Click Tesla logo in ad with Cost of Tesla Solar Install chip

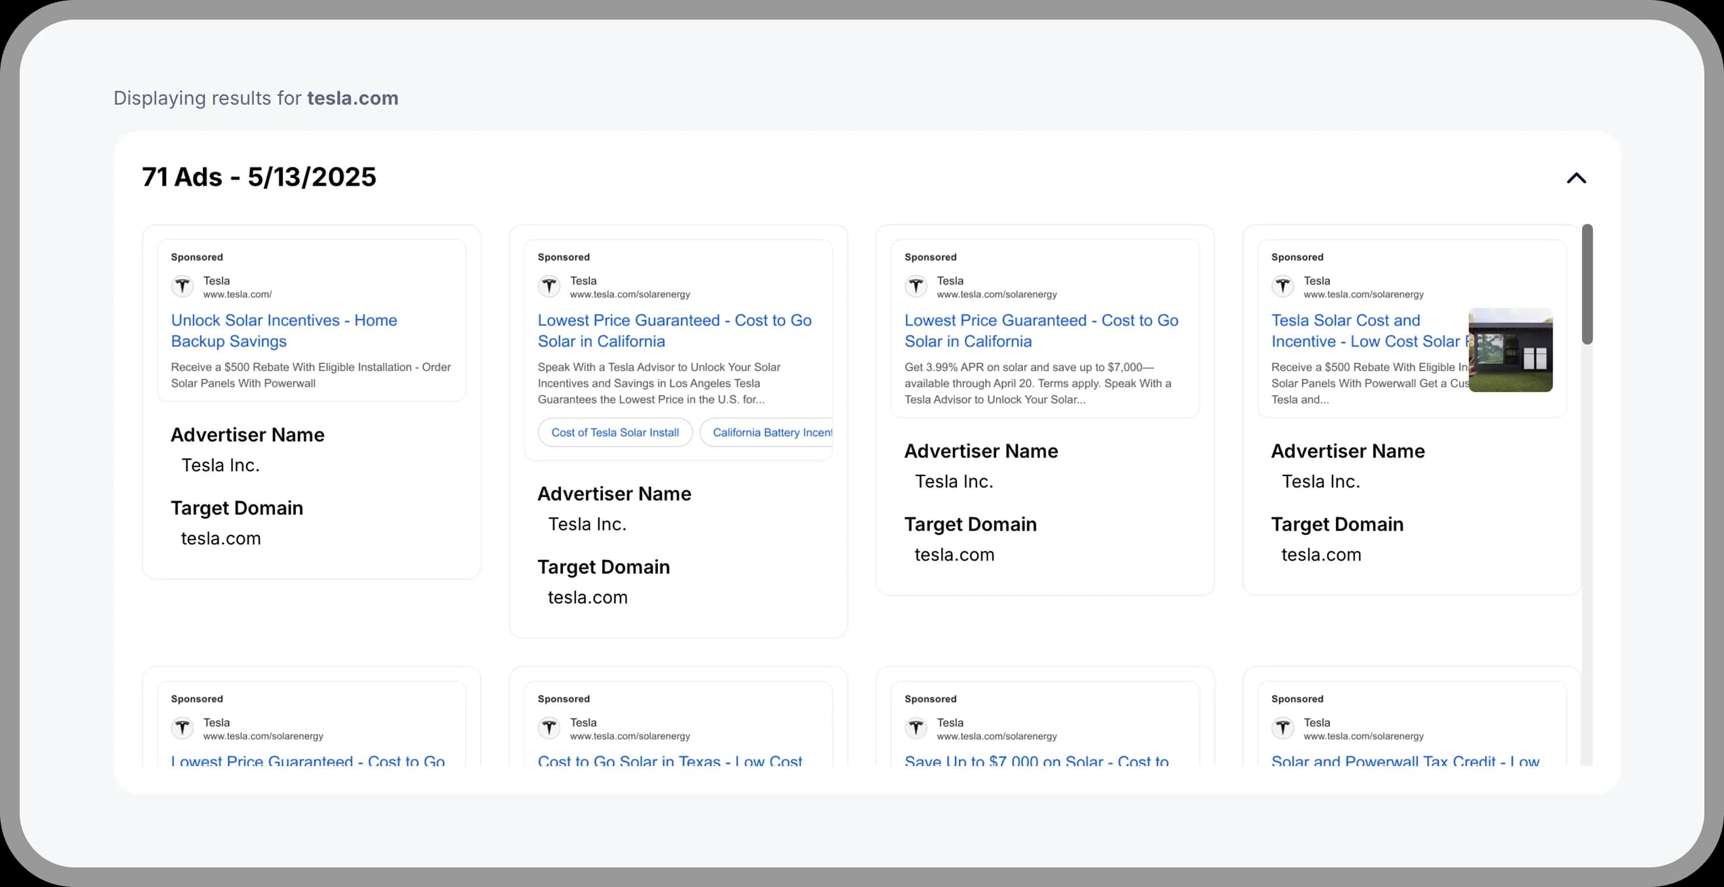pos(548,287)
